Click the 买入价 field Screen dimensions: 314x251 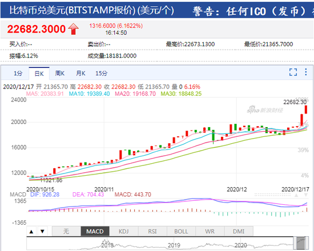click(21, 44)
